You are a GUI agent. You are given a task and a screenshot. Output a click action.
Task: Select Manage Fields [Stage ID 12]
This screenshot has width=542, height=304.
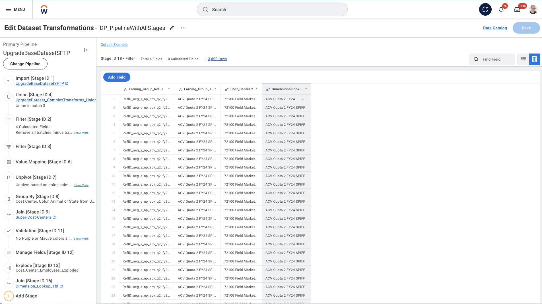[x=45, y=252]
